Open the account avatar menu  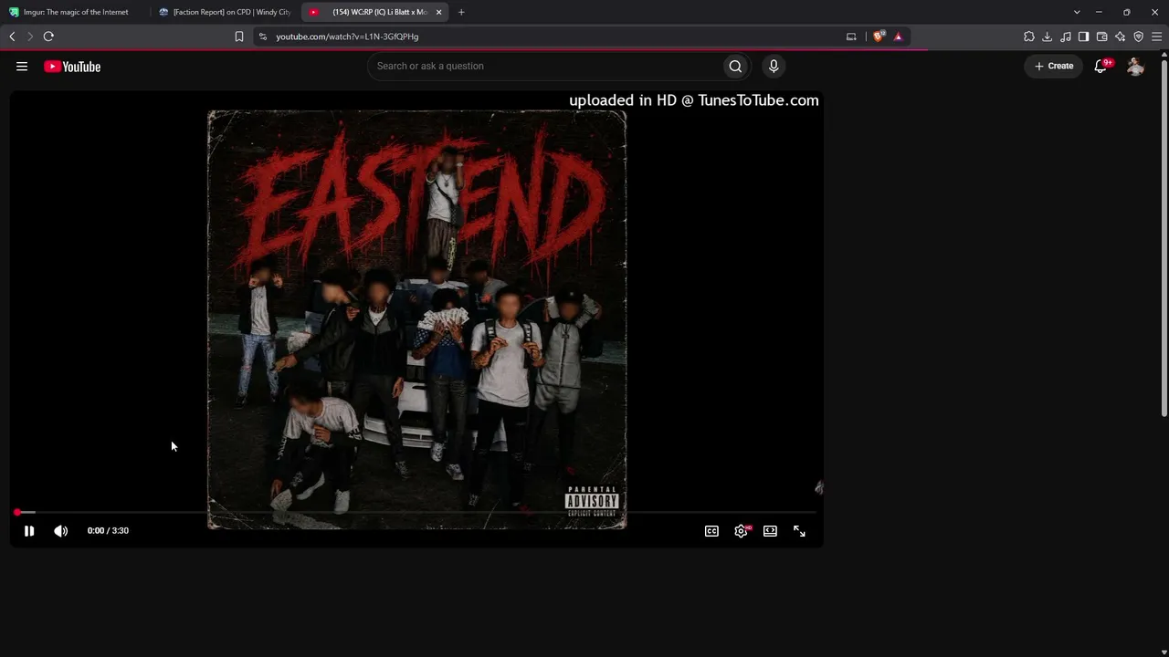pyautogui.click(x=1135, y=66)
